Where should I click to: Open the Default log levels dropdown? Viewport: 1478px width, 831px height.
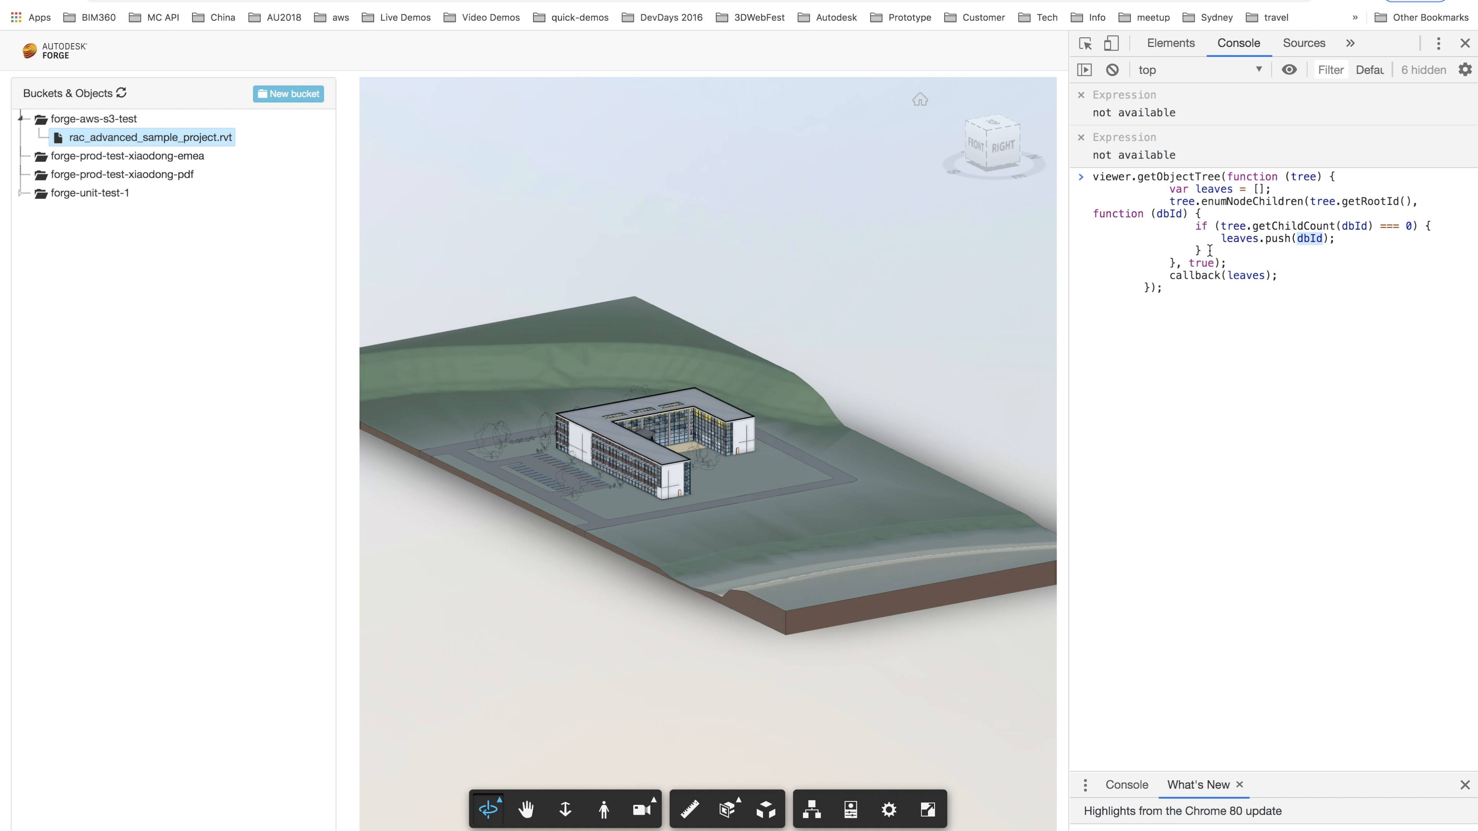(1369, 70)
